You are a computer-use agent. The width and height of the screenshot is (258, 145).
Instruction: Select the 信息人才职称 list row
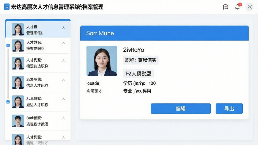pos(40,82)
